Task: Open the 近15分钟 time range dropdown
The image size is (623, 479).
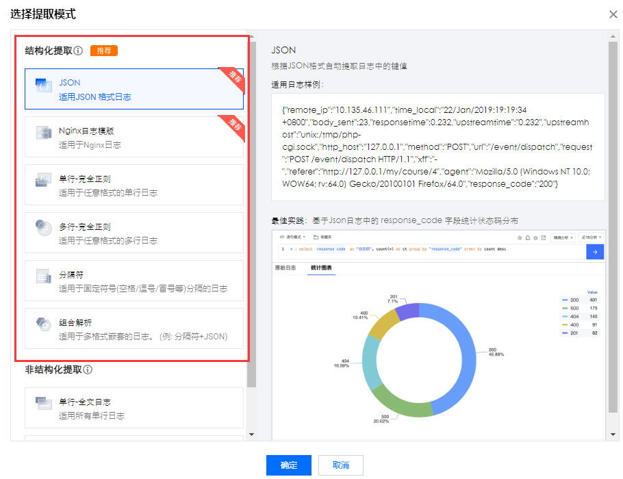Action: tap(590, 237)
